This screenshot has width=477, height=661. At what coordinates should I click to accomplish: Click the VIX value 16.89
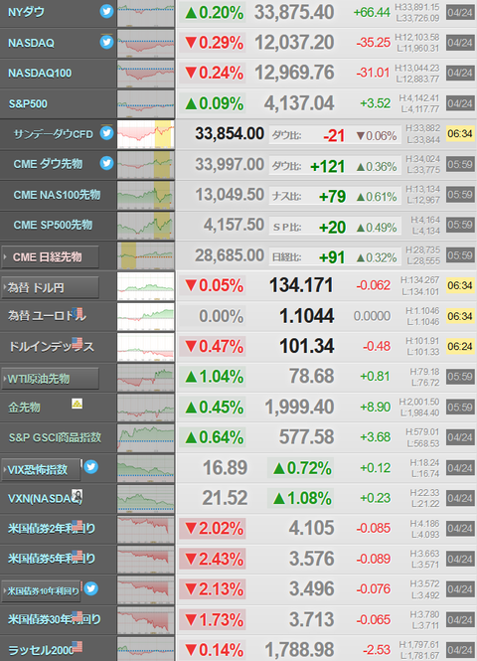click(225, 467)
